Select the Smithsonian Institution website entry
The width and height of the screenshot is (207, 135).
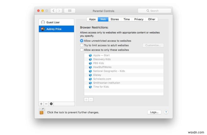coord(124,83)
